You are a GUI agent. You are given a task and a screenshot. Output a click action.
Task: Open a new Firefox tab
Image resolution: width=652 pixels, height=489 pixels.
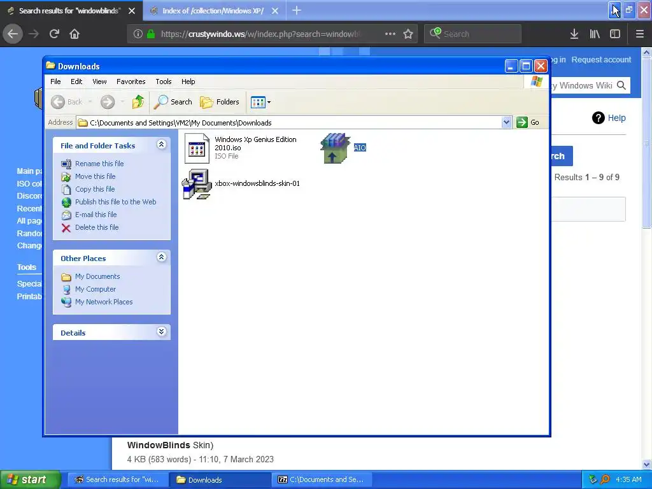pos(297,11)
